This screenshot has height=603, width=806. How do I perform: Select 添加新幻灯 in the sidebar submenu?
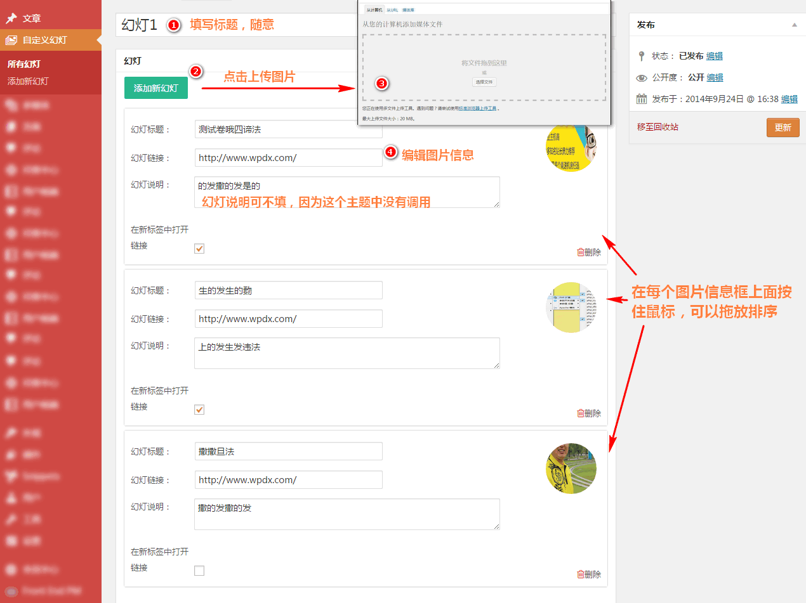pyautogui.click(x=28, y=81)
